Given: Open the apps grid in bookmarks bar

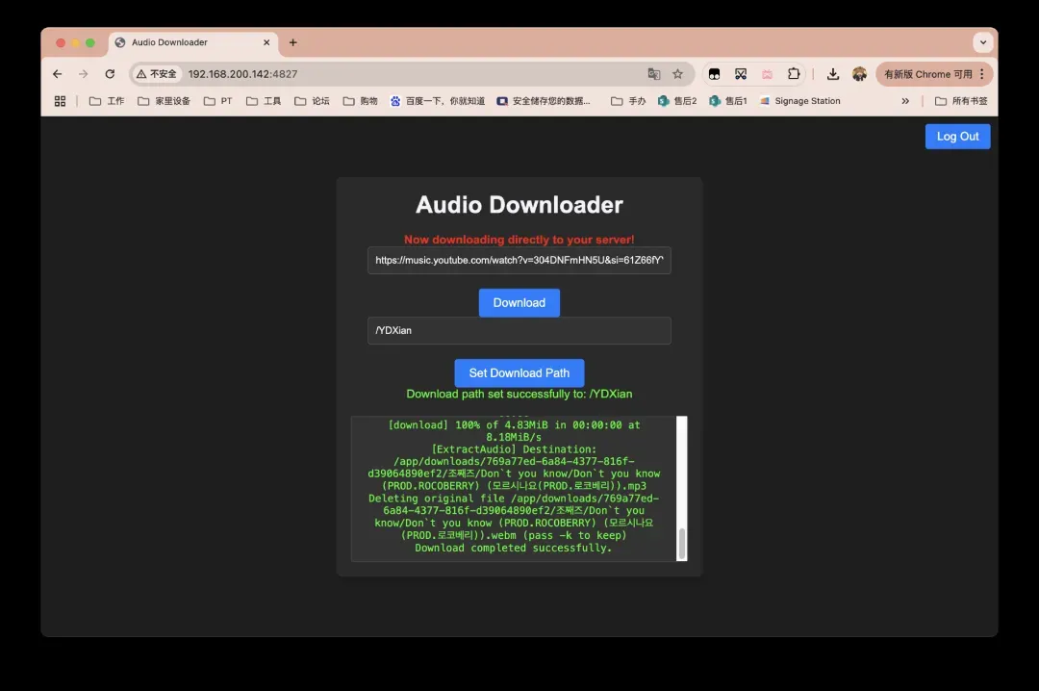Looking at the screenshot, I should (60, 101).
